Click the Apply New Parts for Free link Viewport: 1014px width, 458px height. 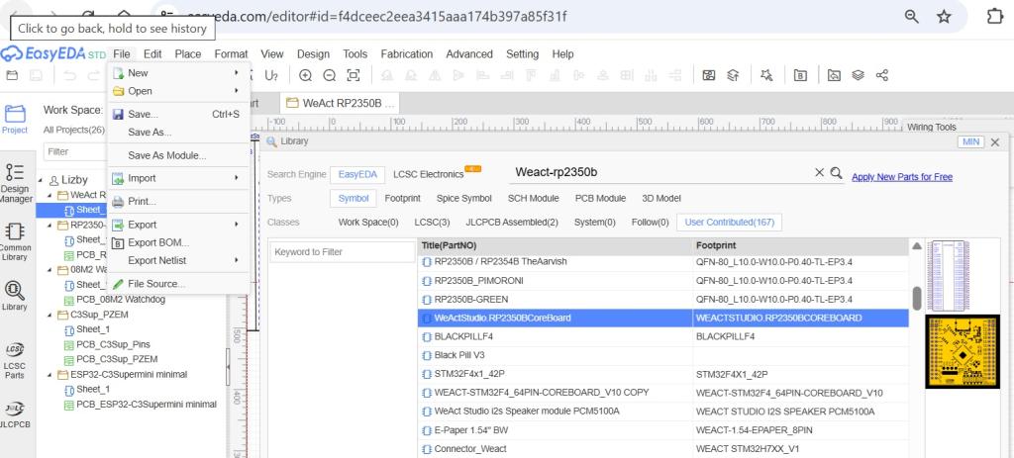(x=901, y=177)
